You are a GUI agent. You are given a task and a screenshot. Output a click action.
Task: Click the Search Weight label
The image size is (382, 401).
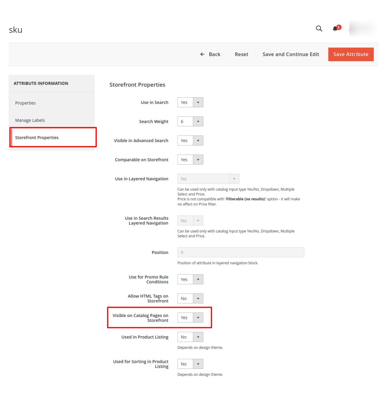click(153, 121)
